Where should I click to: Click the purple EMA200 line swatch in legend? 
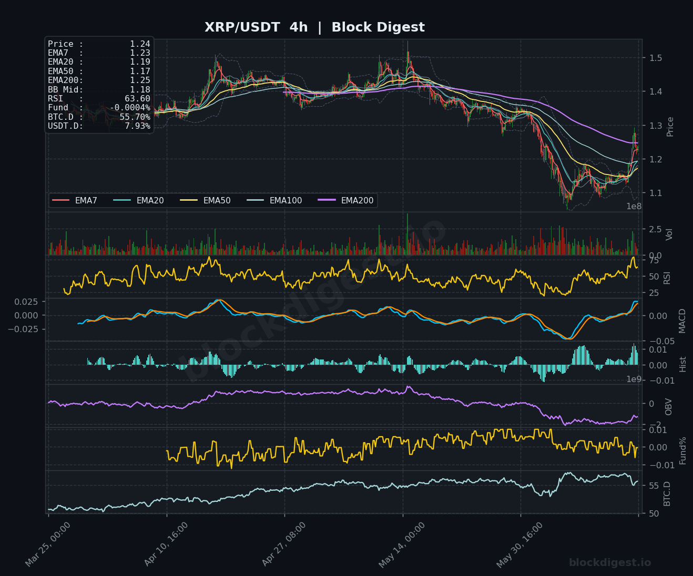pos(327,201)
